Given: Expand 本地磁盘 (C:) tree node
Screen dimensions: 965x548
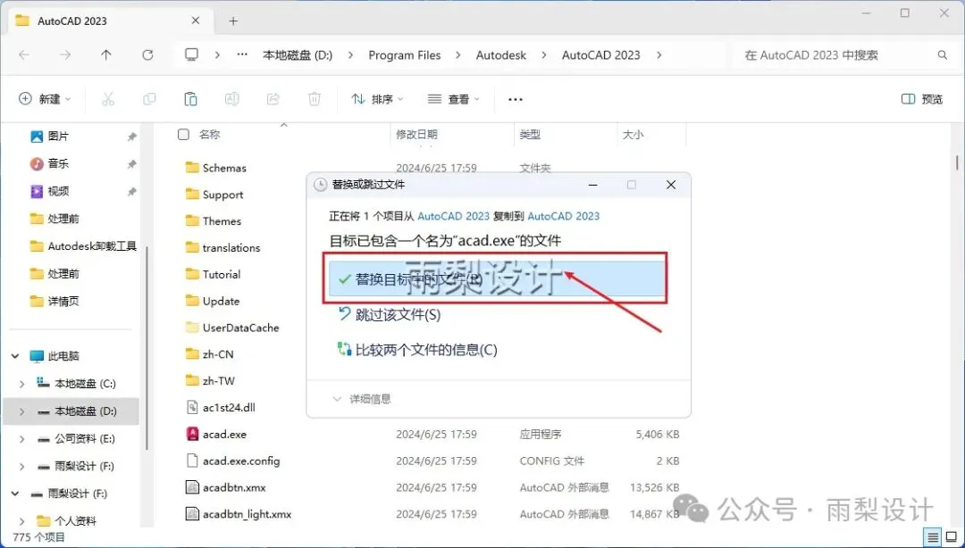Looking at the screenshot, I should [x=22, y=384].
